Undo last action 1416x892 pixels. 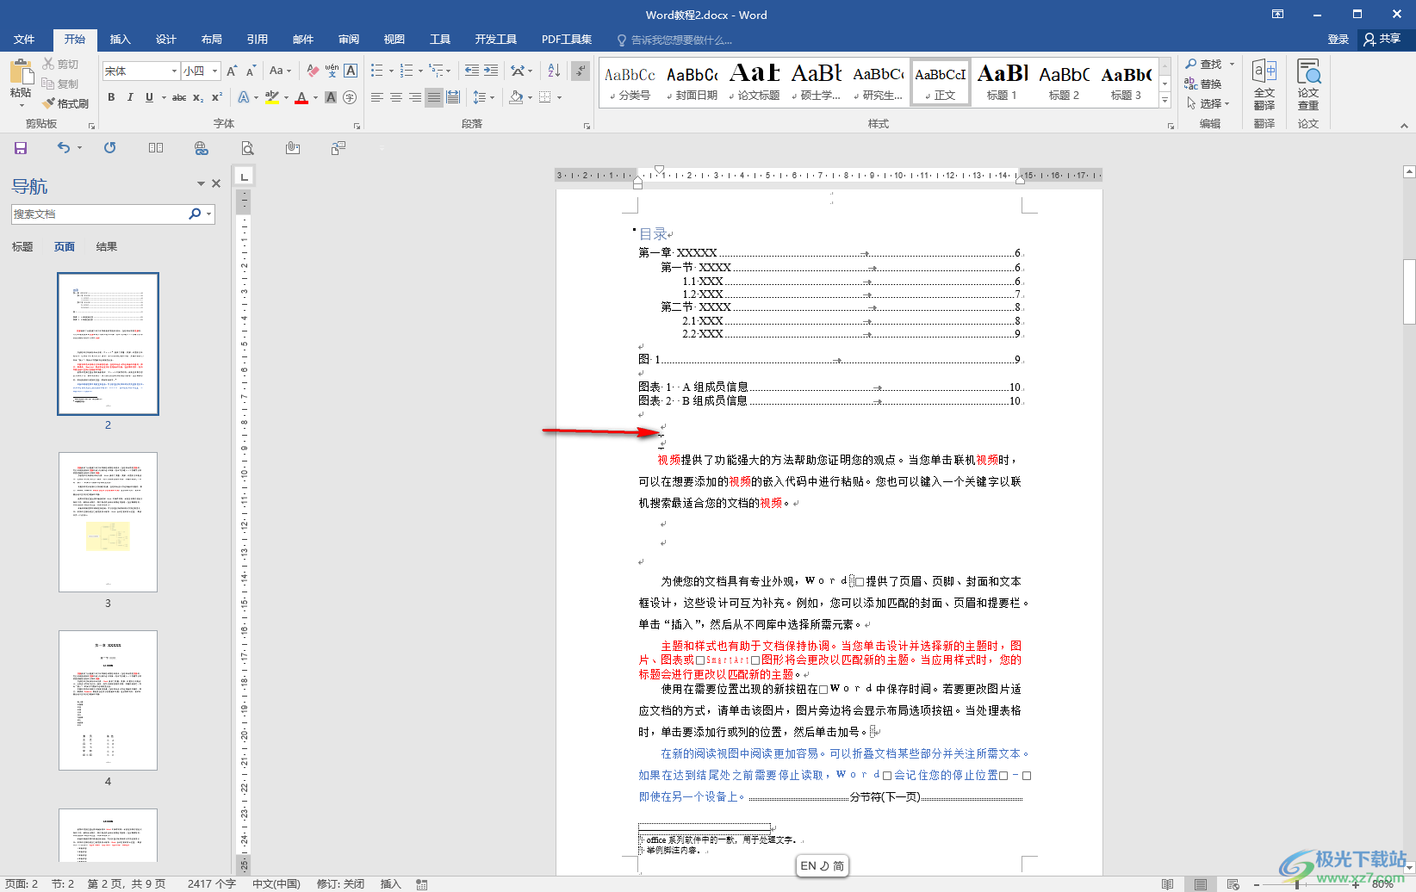tap(64, 148)
